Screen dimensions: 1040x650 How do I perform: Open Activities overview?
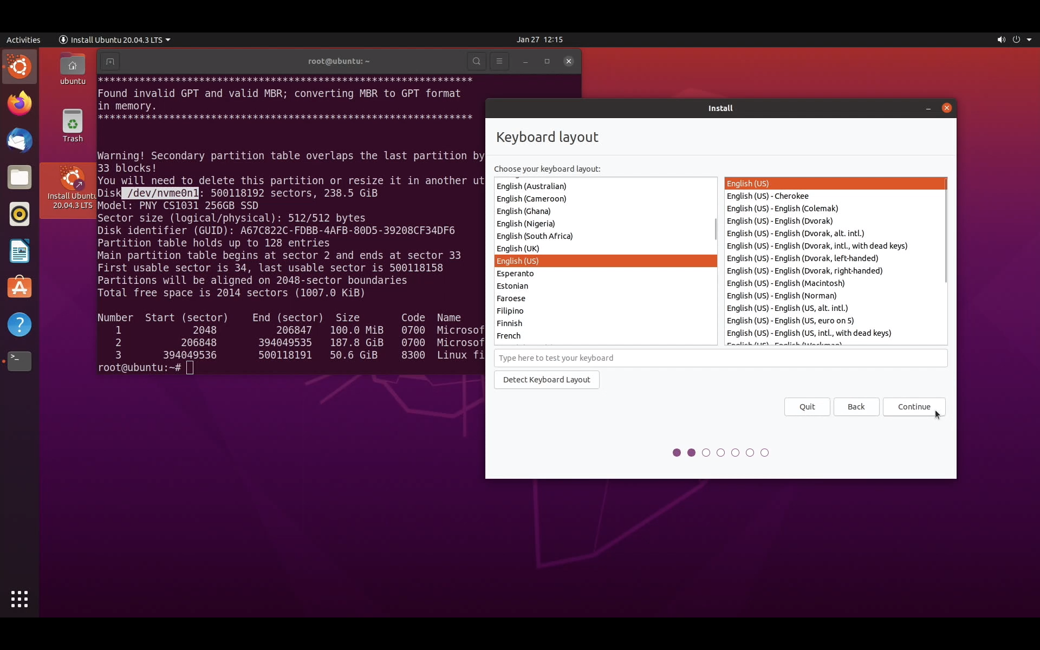point(23,40)
